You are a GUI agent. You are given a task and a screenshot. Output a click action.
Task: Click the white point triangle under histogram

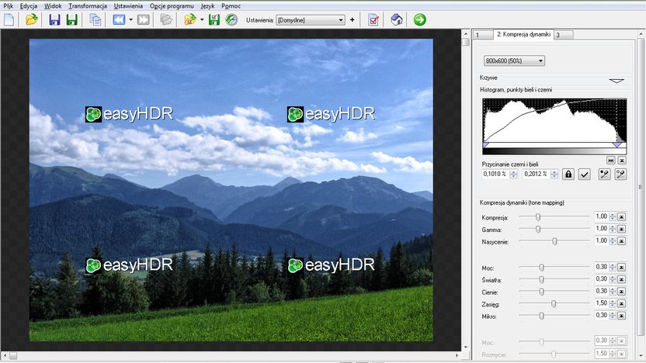(616, 145)
